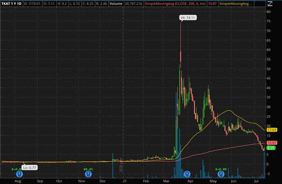282x184 pixels.
Task: Open the earnings lightbulb icon near Apr
Action: coord(188,174)
